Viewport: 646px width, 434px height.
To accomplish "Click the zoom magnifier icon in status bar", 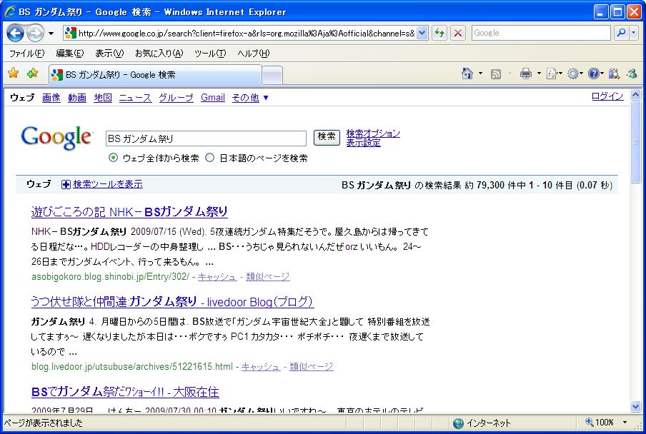I will pos(589,422).
